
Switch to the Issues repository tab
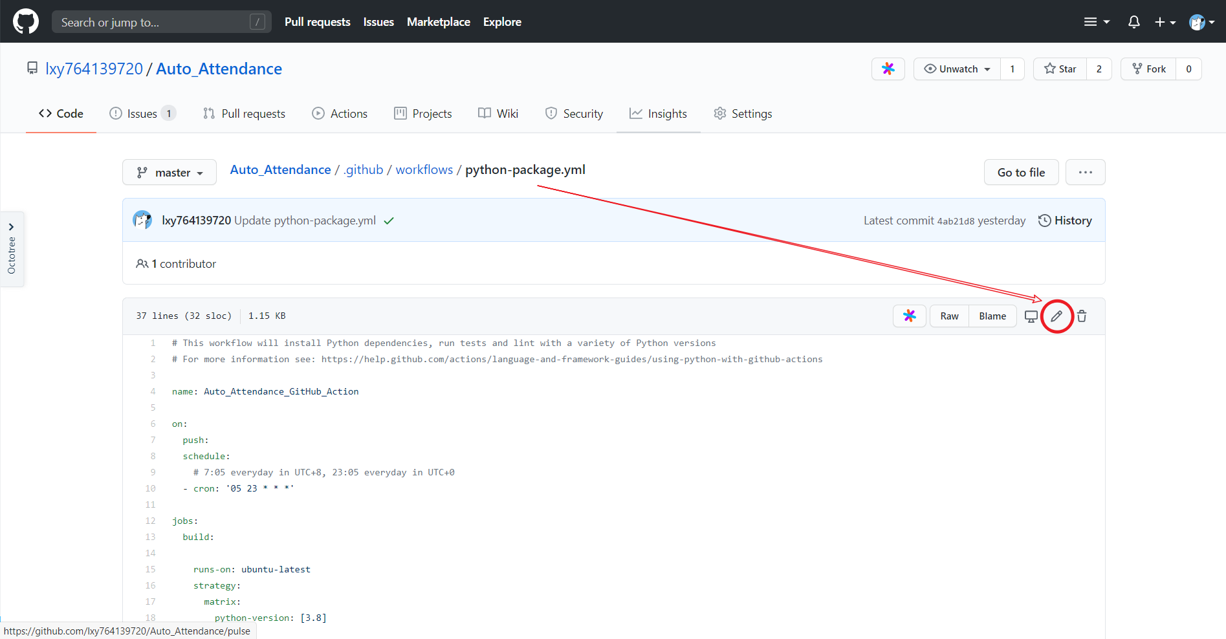point(142,114)
